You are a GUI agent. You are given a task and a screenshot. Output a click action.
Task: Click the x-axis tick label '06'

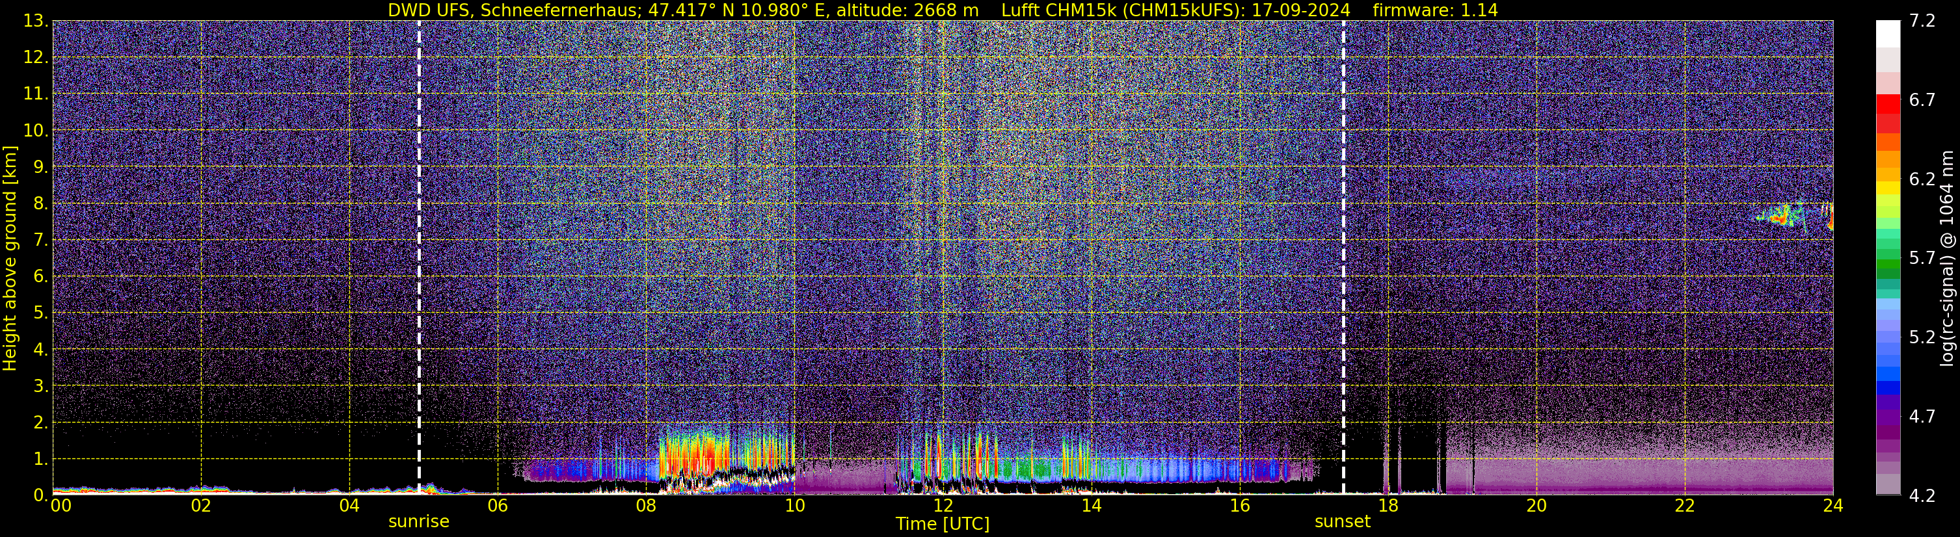pos(498,506)
